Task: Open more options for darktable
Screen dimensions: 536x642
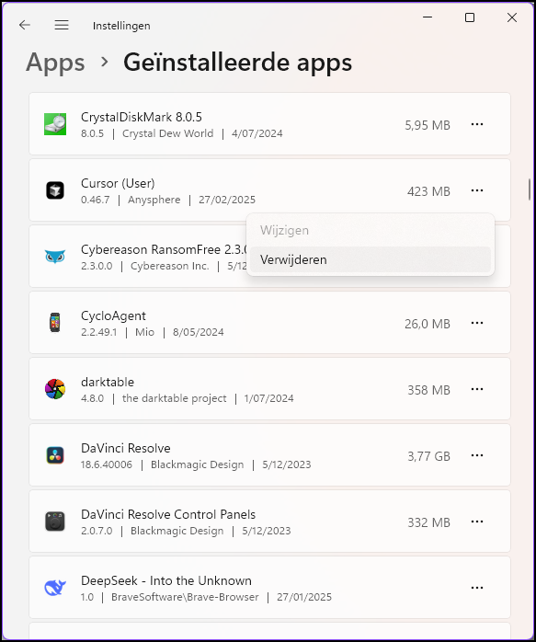Action: pos(477,389)
